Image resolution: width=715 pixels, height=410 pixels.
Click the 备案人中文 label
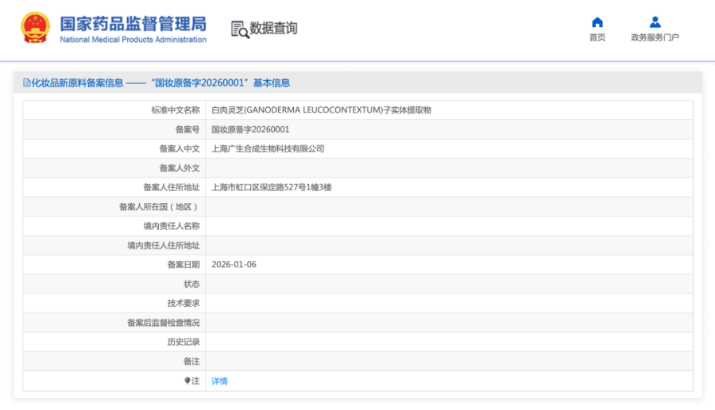(x=180, y=149)
